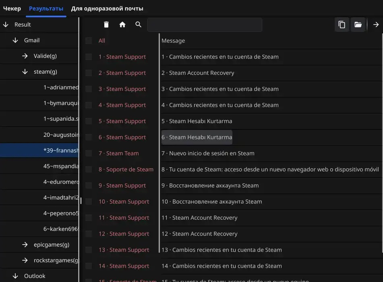Tick the All checkbox
Screen dimensions: 383x282
point(89,41)
